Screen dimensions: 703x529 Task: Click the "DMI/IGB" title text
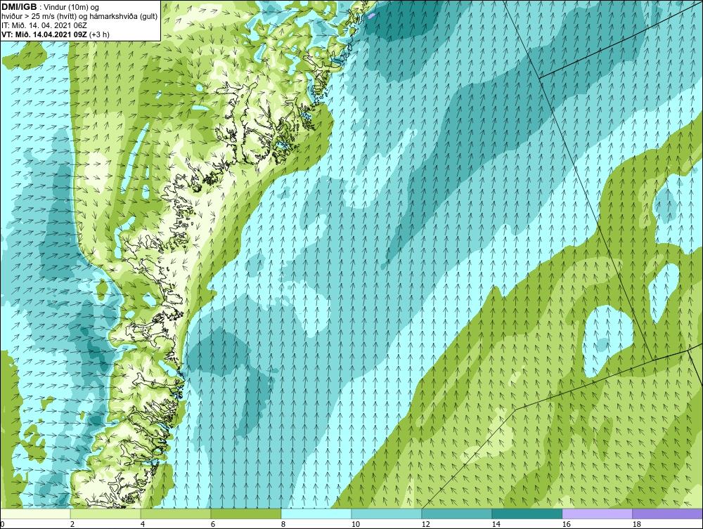pos(19,7)
